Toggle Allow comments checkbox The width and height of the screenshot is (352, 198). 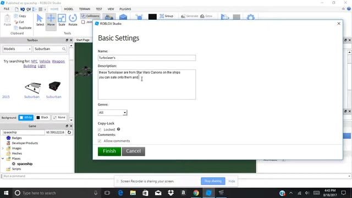point(100,141)
